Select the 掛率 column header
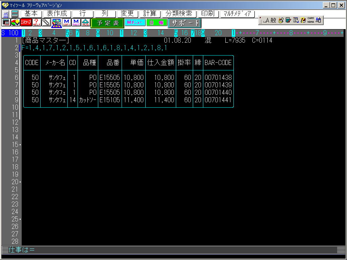The width and height of the screenshot is (347, 260). (x=184, y=63)
